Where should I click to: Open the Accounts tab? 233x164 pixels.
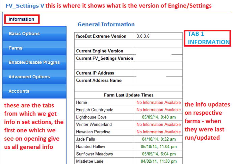tap(34, 91)
